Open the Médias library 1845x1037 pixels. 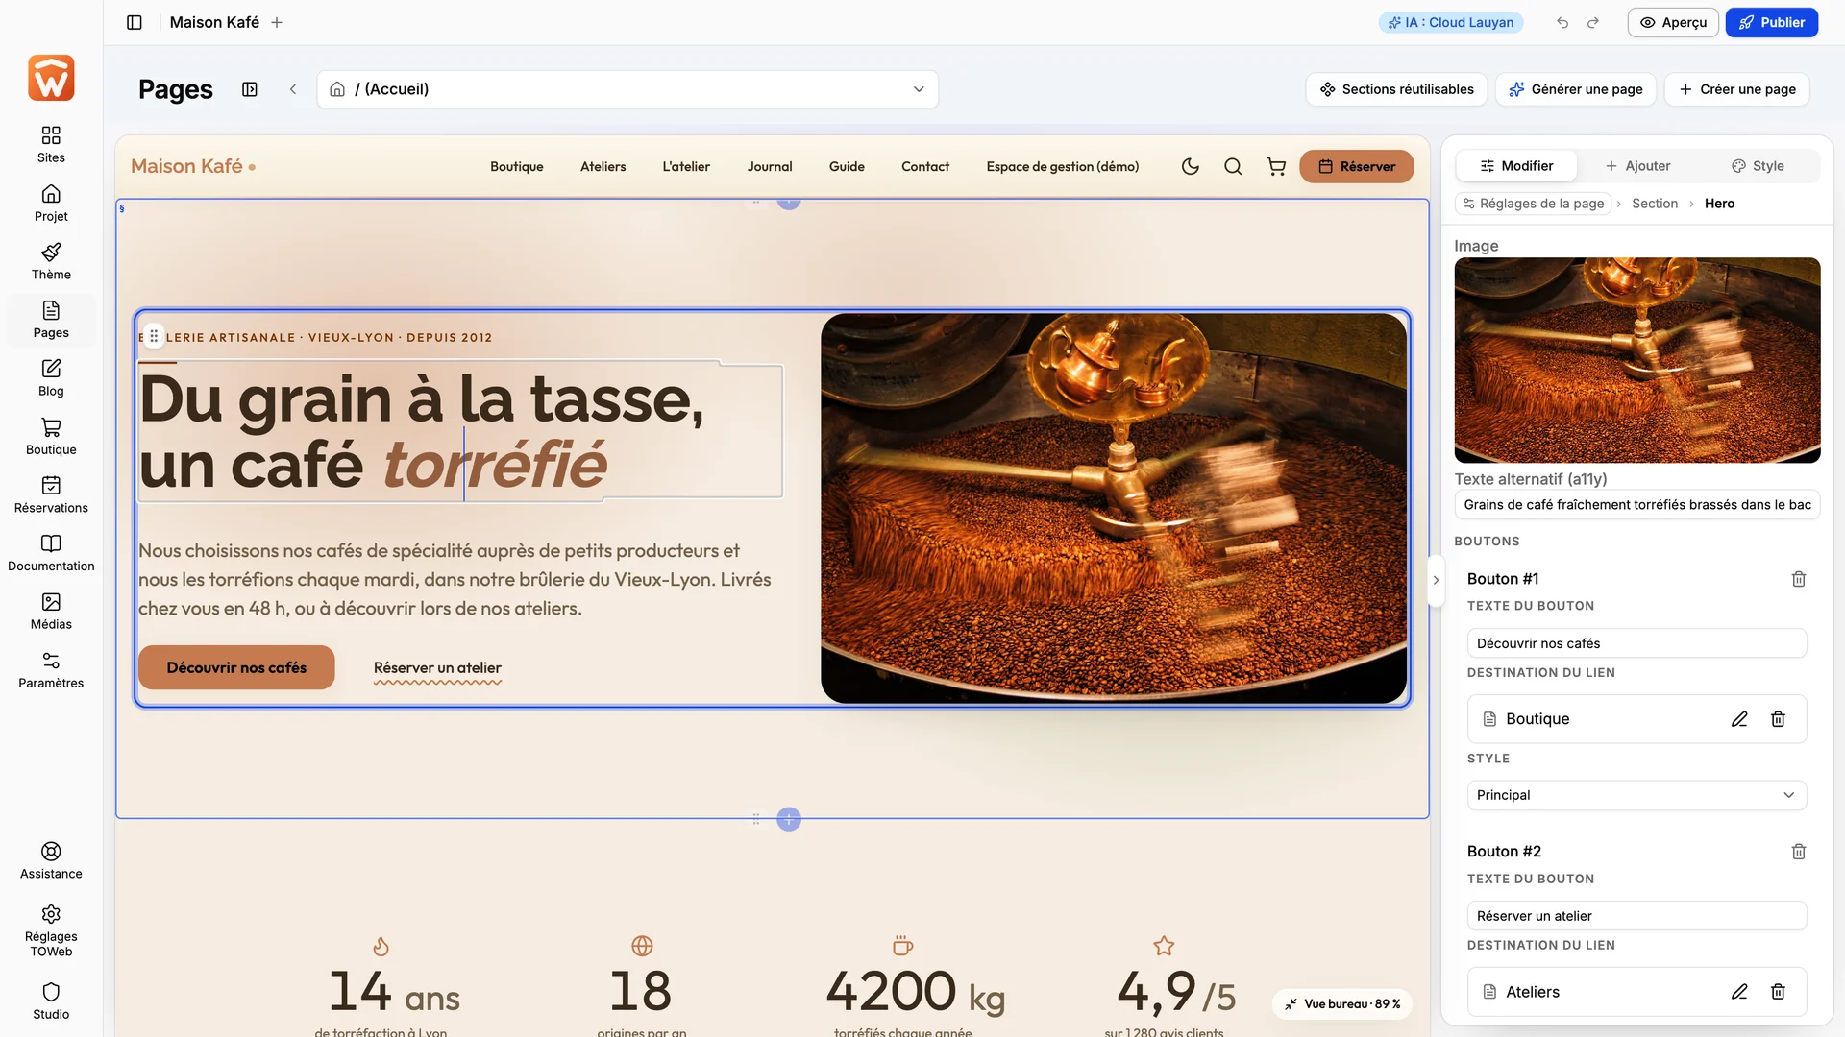tap(51, 611)
